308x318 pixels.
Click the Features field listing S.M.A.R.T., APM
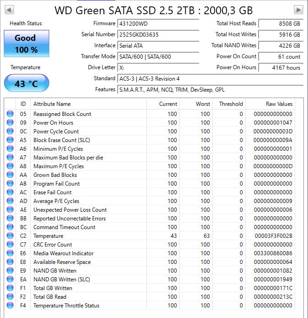click(211, 90)
